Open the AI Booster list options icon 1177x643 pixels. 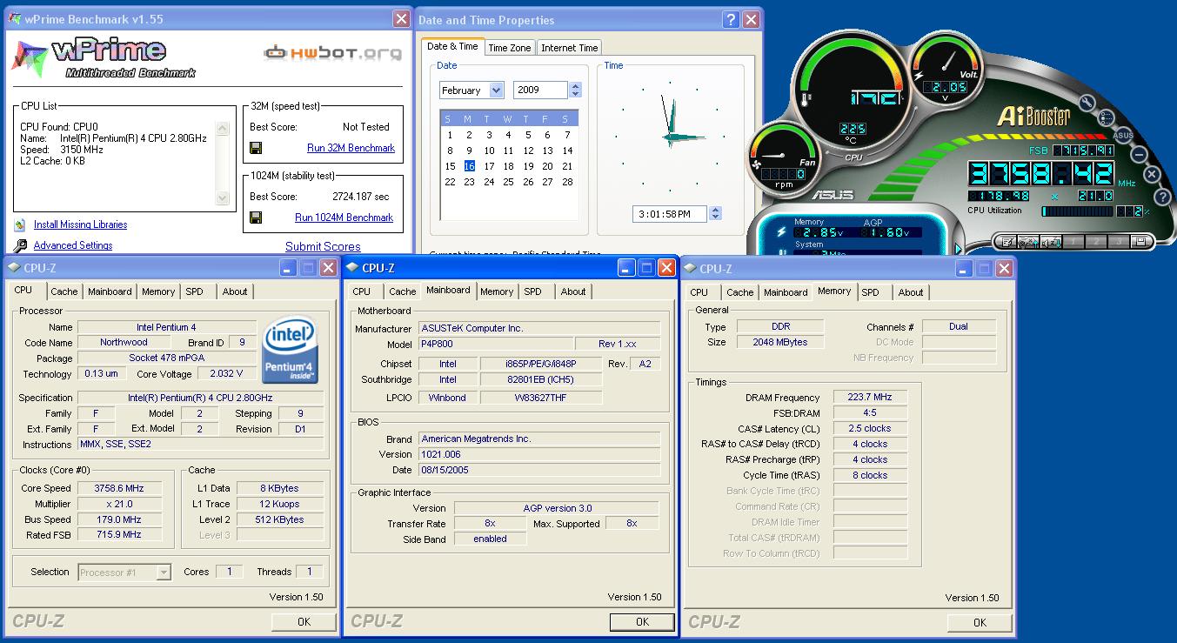(1107, 117)
